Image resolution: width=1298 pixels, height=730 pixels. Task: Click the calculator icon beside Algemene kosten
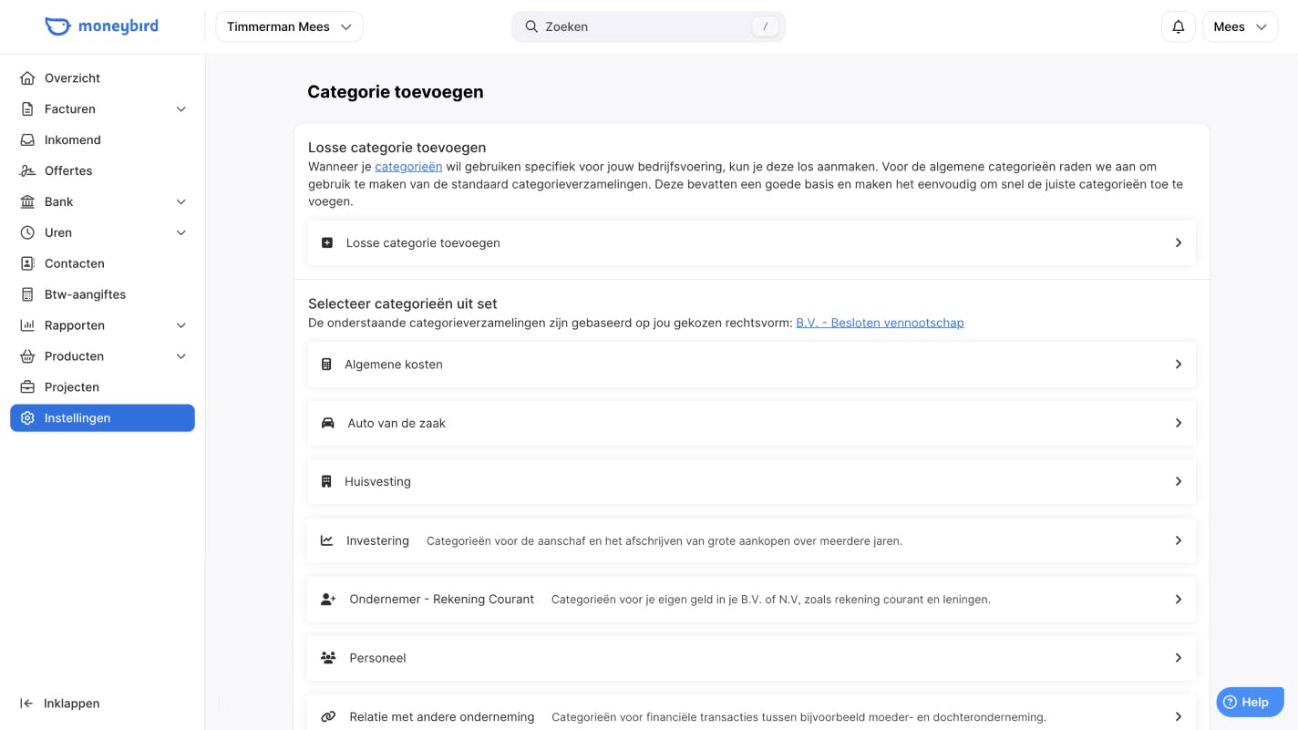pyautogui.click(x=326, y=364)
